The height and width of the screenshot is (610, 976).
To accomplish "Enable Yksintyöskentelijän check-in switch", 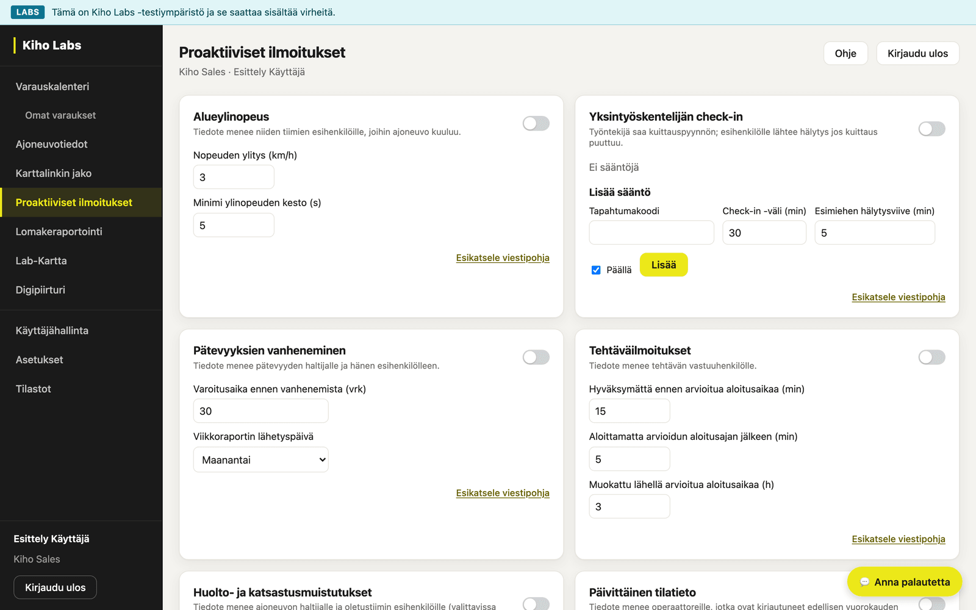I will coord(932,129).
